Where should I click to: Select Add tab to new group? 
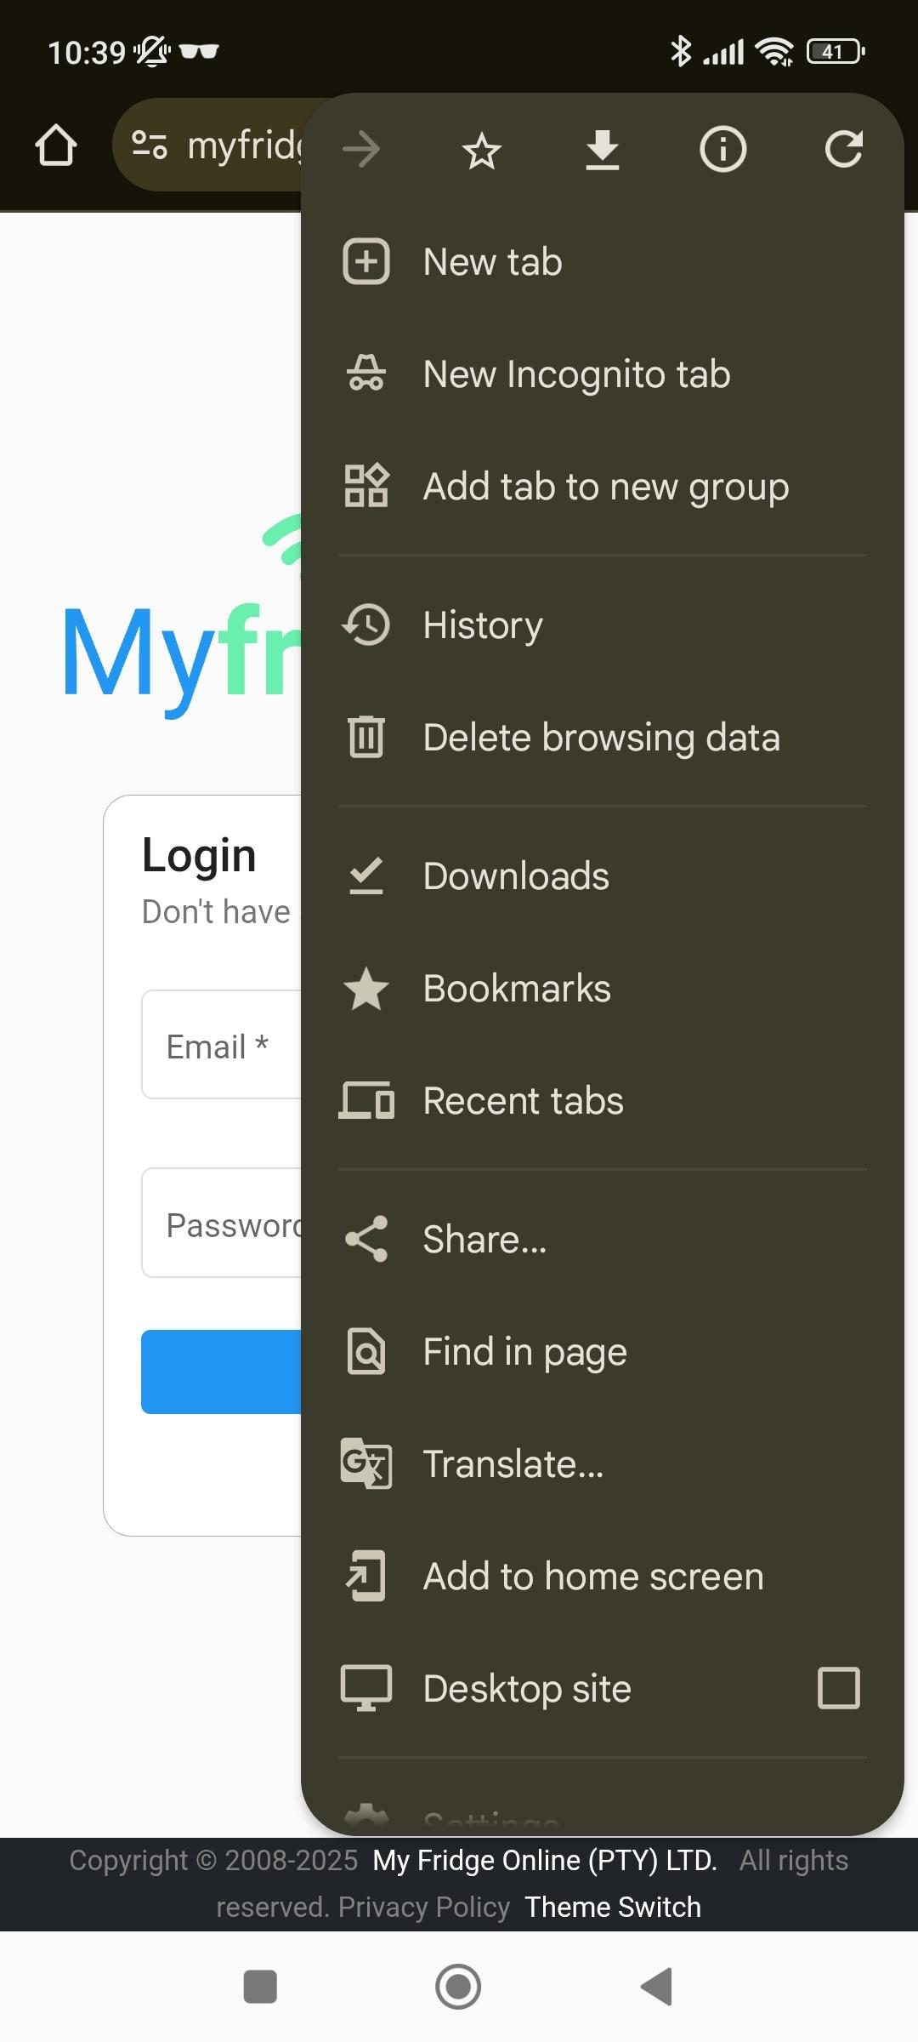[x=603, y=486]
